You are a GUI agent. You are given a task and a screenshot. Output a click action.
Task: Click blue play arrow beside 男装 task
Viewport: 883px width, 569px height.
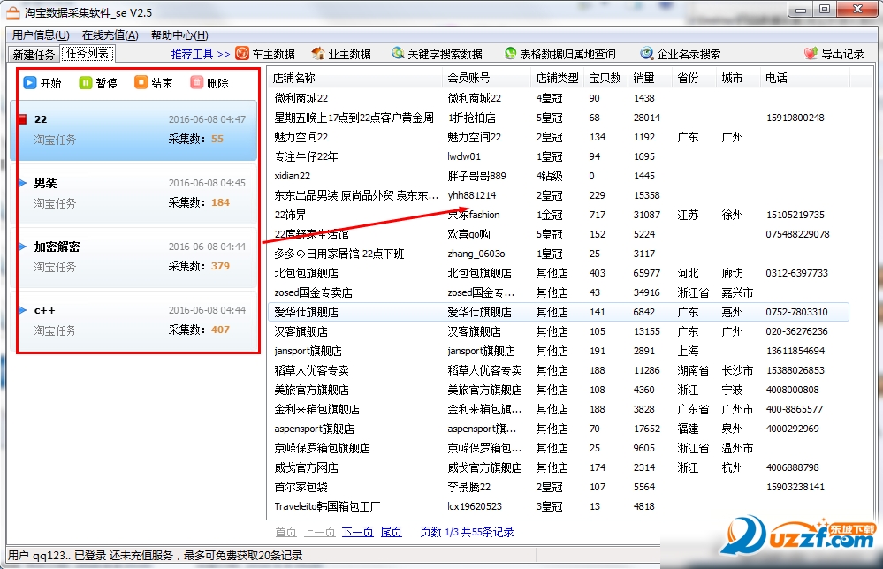point(22,182)
